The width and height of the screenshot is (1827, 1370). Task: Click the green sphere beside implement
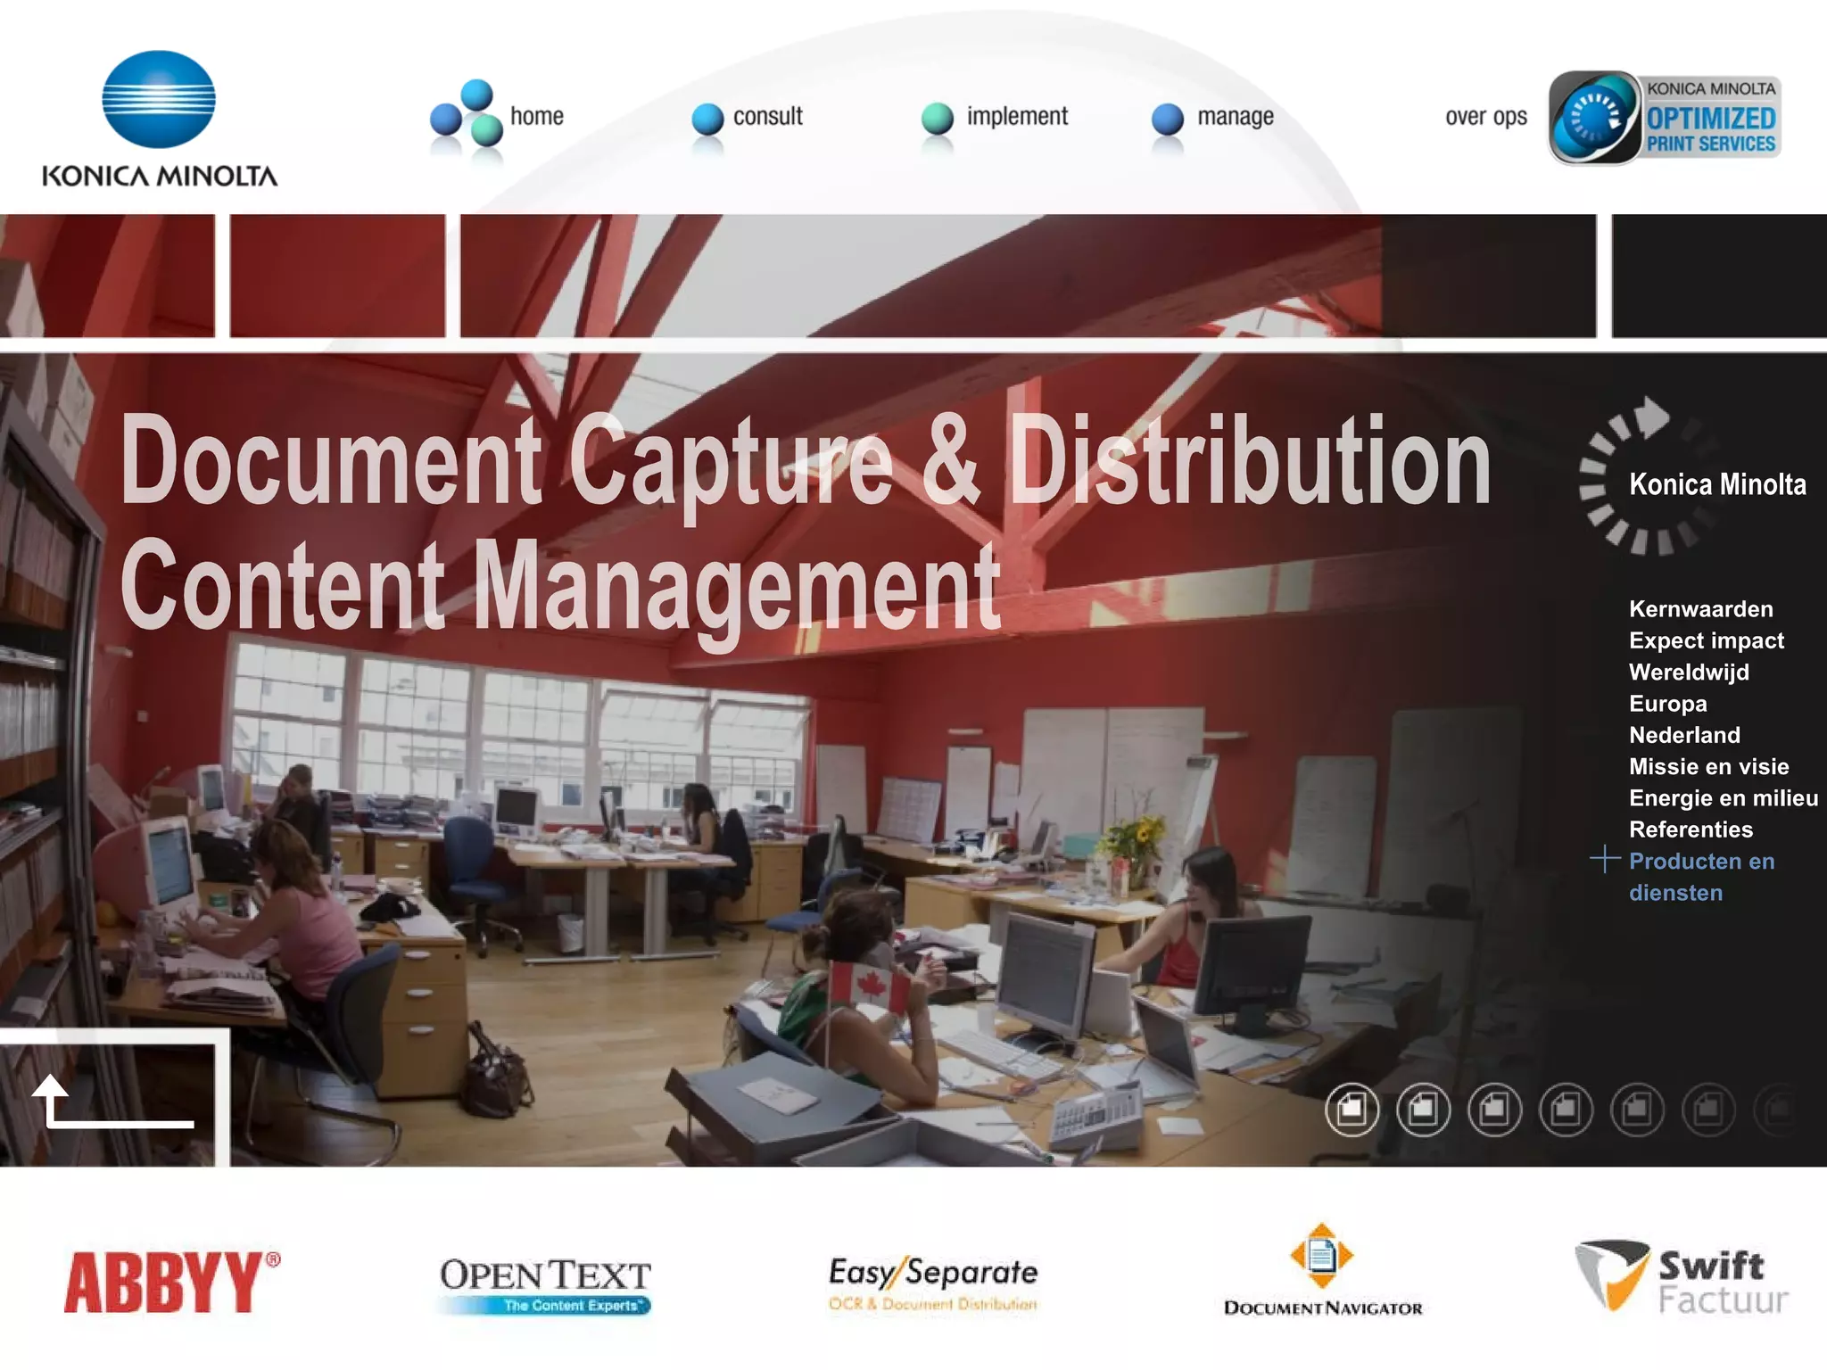pyautogui.click(x=938, y=119)
